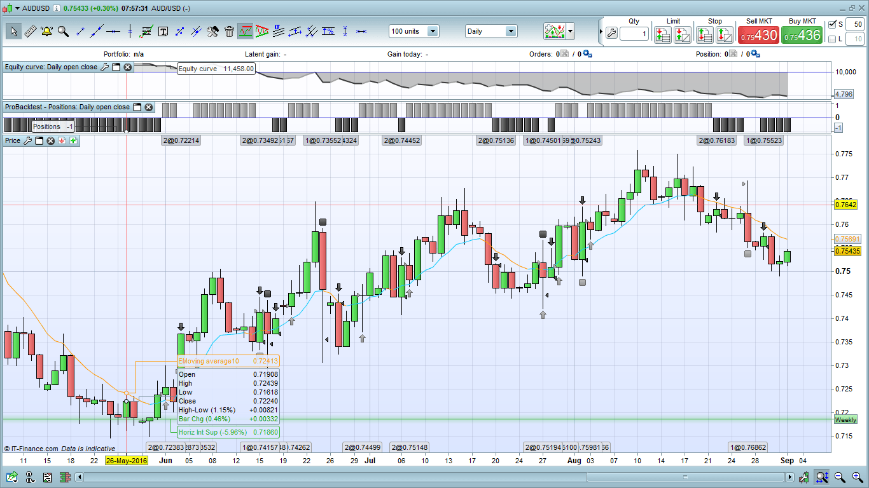Expand the Daily timeframe dropdown

point(511,31)
